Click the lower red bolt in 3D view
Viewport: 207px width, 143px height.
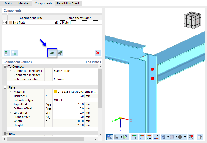tap(152, 79)
